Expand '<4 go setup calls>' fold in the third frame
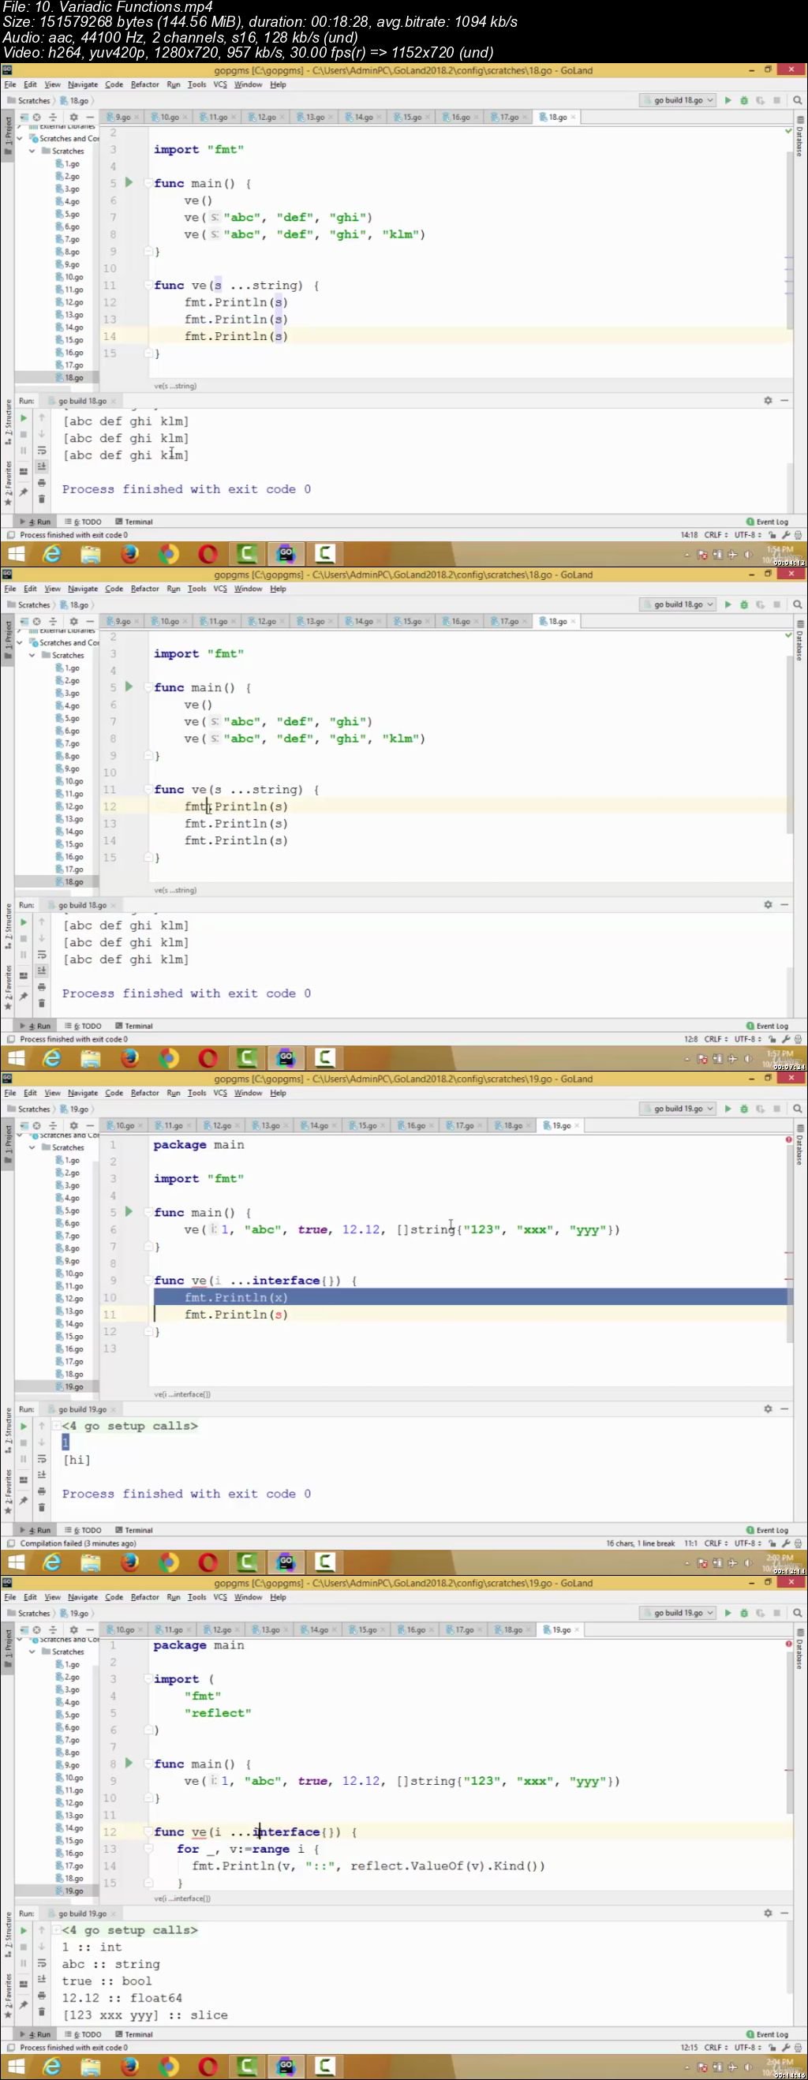 tap(57, 1426)
